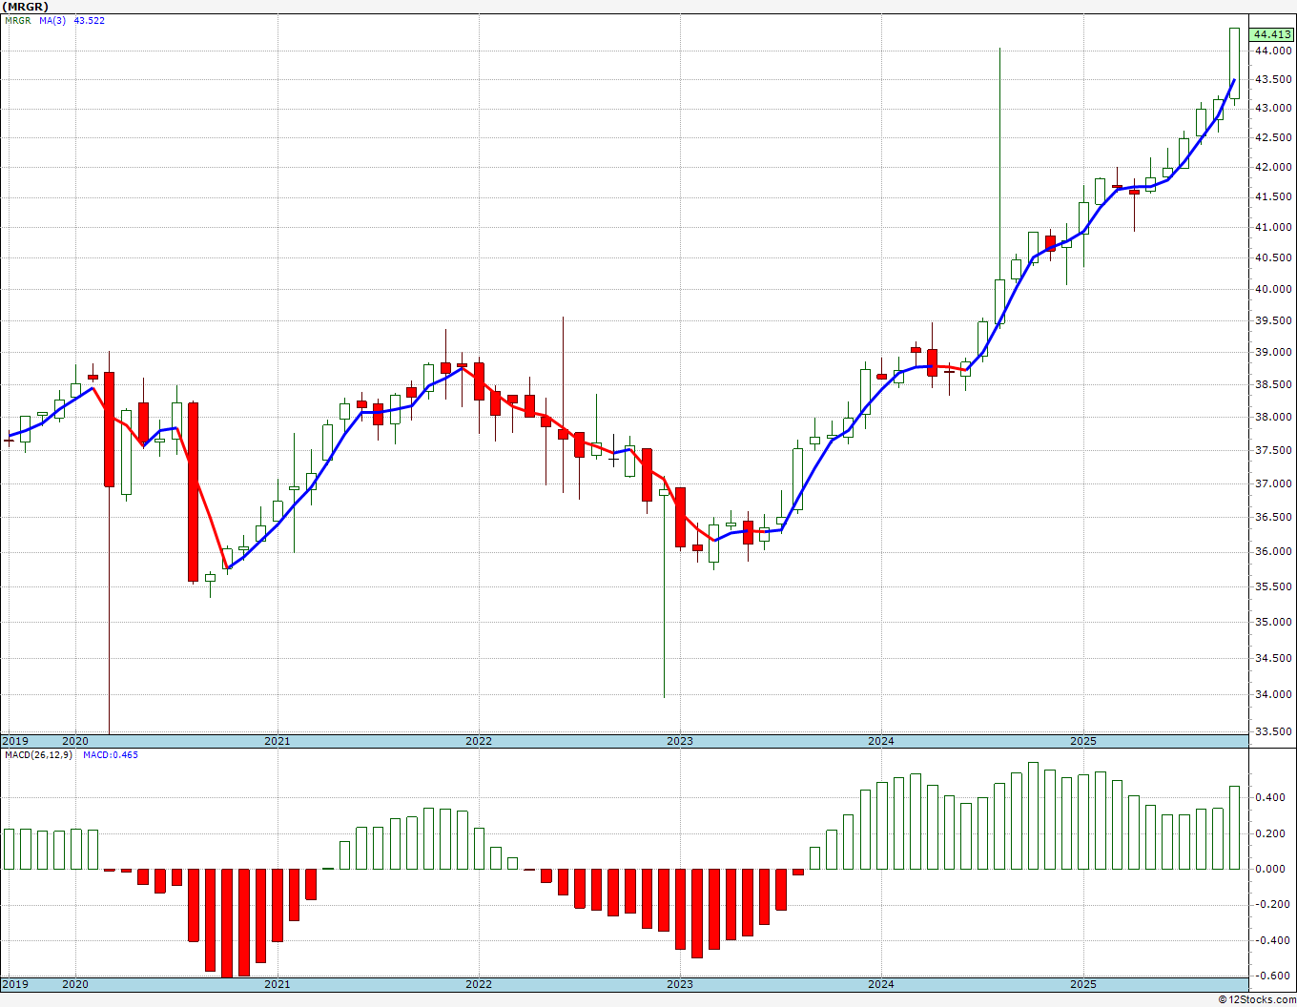Screen dimensions: 1297x1007
Task: Click 2023 on the MACD panel time axis
Action: 679,984
